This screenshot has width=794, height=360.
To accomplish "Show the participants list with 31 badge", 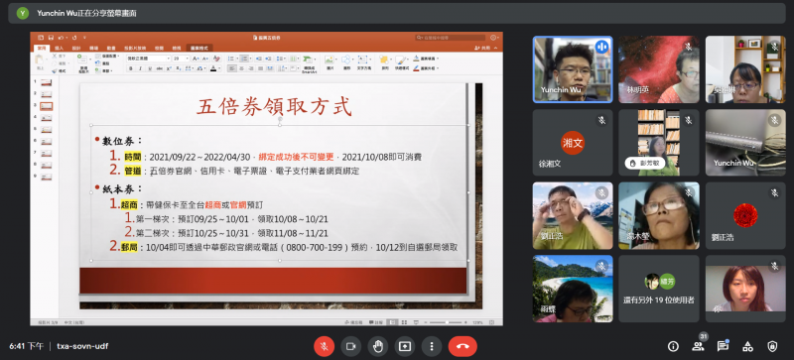I will (699, 346).
